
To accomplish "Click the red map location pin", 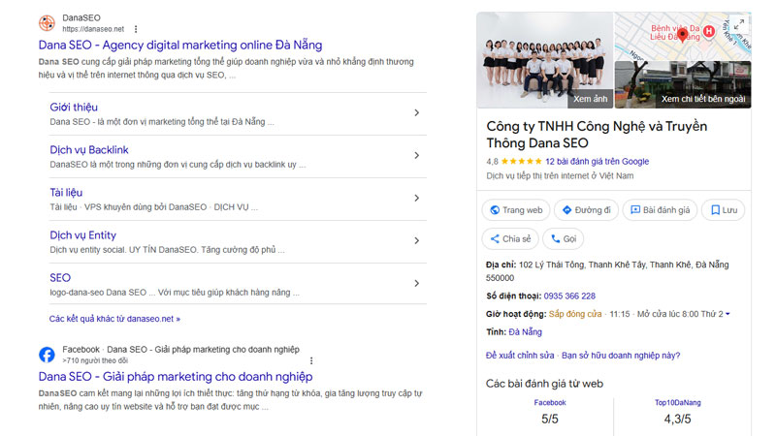I will click(682, 36).
